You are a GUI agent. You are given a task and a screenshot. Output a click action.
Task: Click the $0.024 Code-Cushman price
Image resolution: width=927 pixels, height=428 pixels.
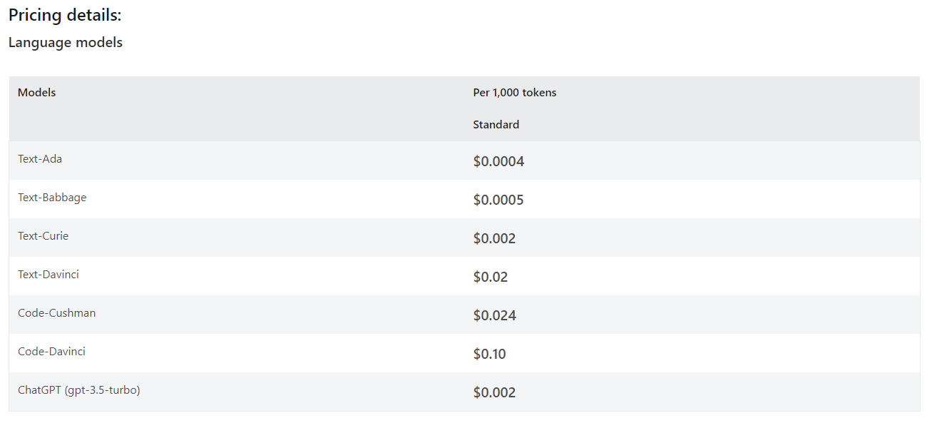[x=495, y=316]
